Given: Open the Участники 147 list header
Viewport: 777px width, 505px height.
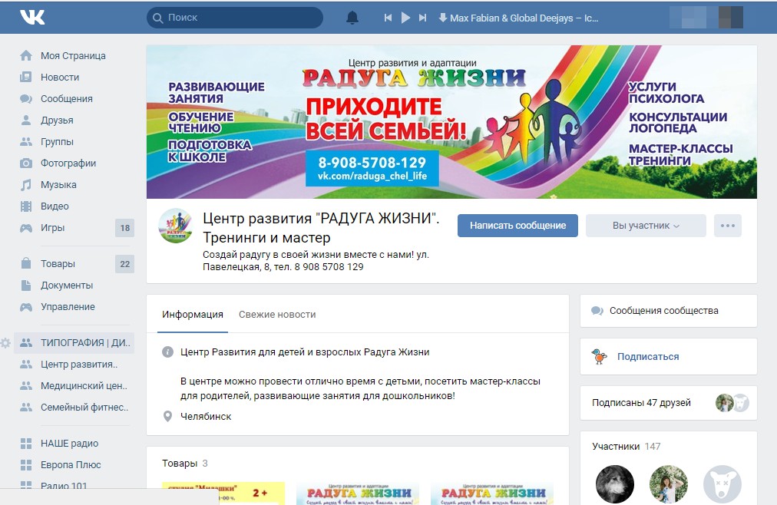Looking at the screenshot, I should [626, 447].
